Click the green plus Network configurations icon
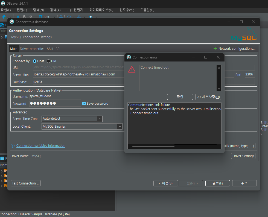This screenshot has height=217, width=268. click(x=215, y=49)
